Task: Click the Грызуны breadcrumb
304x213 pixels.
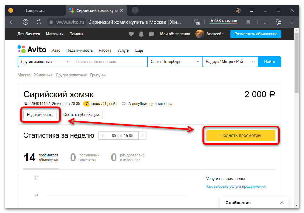Action: pyautogui.click(x=98, y=75)
